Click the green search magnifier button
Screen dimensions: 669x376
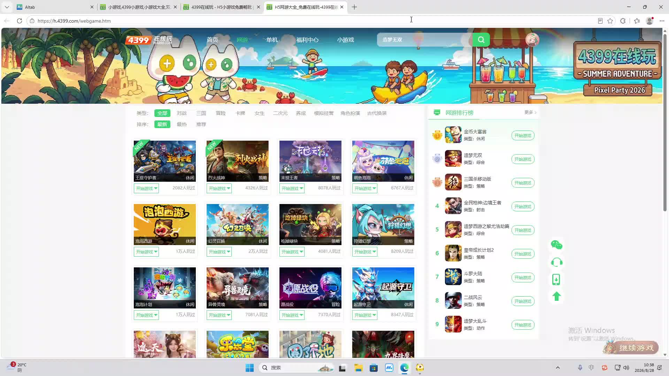pos(481,40)
